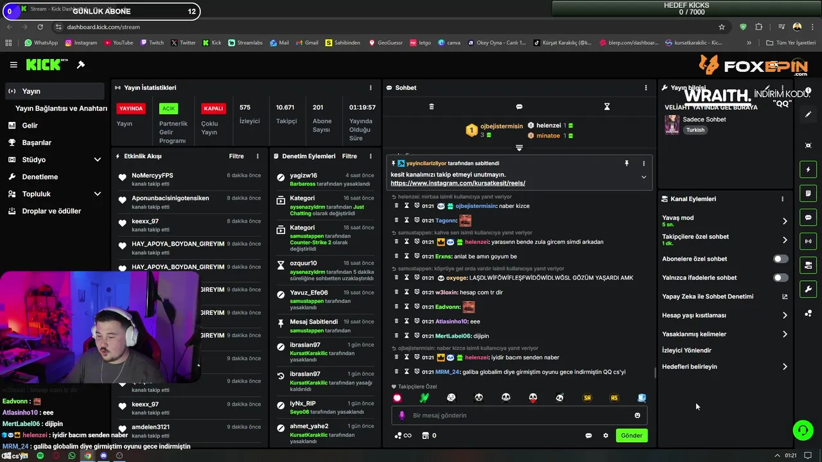Image resolution: width=822 pixels, height=462 pixels.
Task: Open the instagram.com/kursatkesit/reels link
Action: click(458, 184)
